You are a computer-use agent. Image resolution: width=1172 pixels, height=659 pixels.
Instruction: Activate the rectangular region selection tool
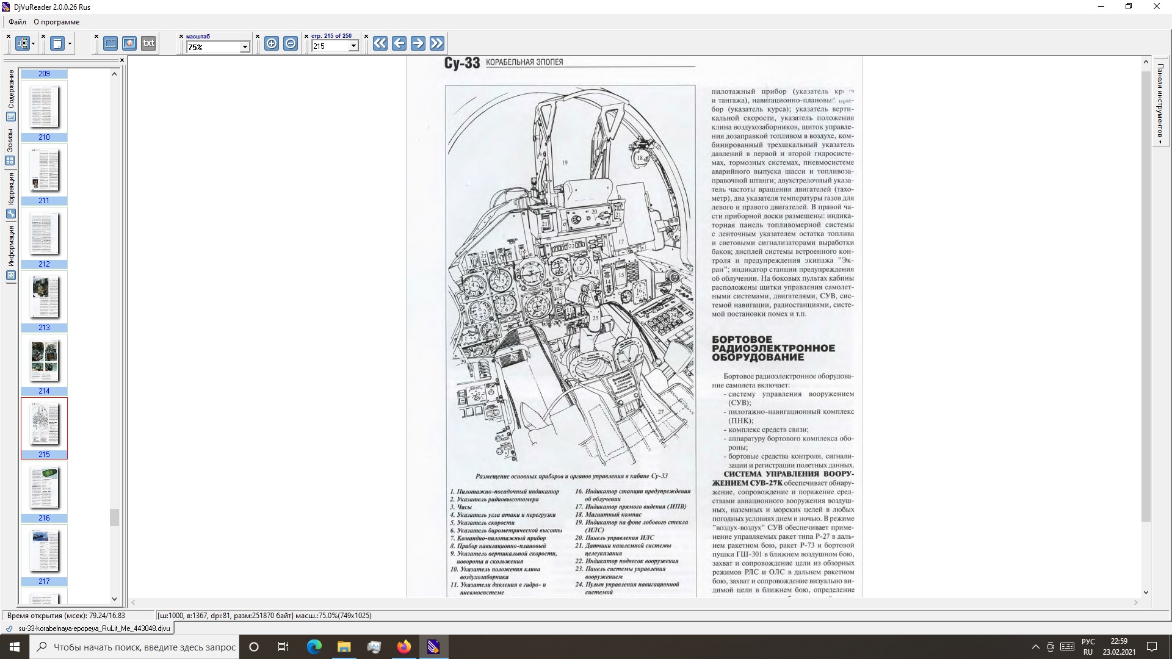click(110, 43)
